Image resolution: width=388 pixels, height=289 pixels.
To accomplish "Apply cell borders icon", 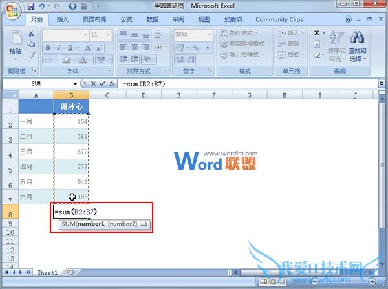I will click(x=48, y=59).
